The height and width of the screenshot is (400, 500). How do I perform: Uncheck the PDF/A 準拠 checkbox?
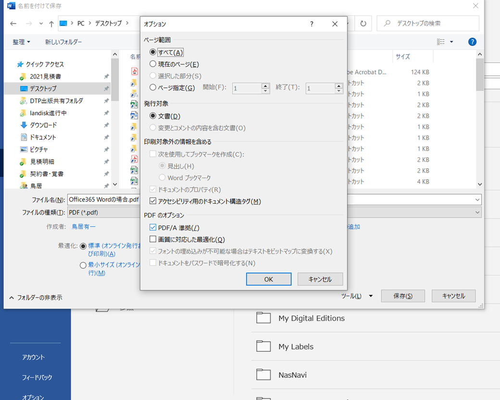coord(153,227)
